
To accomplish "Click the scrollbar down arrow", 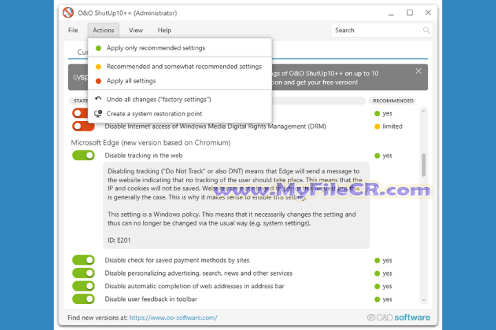I will click(424, 300).
